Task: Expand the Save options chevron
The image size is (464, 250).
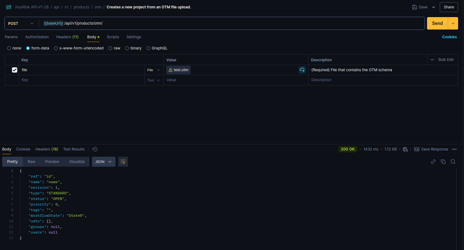Action: tap(434, 7)
